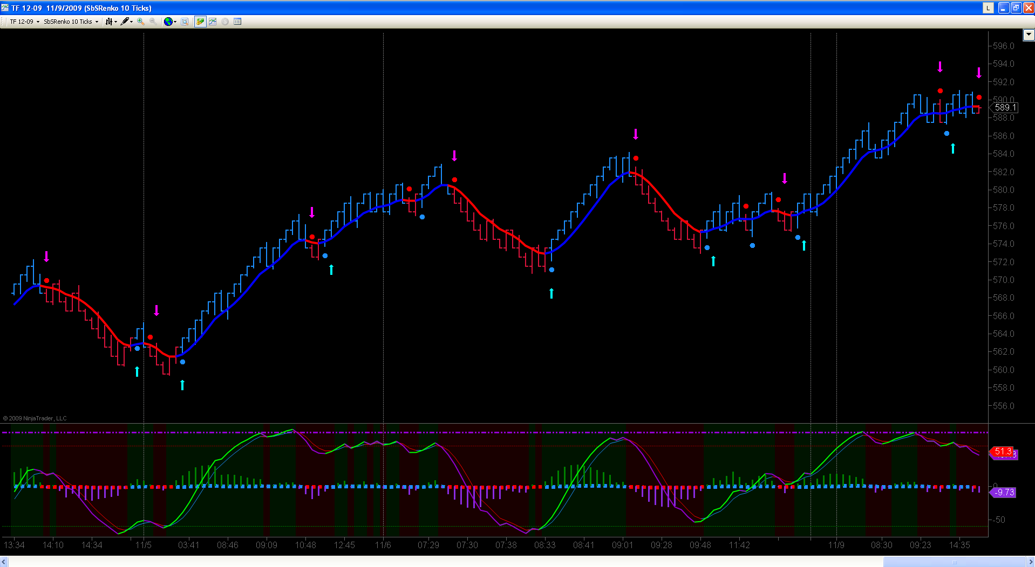Click the window title TF 12-09 11/9/2009 text
The image size is (1035, 567).
pyautogui.click(x=81, y=8)
